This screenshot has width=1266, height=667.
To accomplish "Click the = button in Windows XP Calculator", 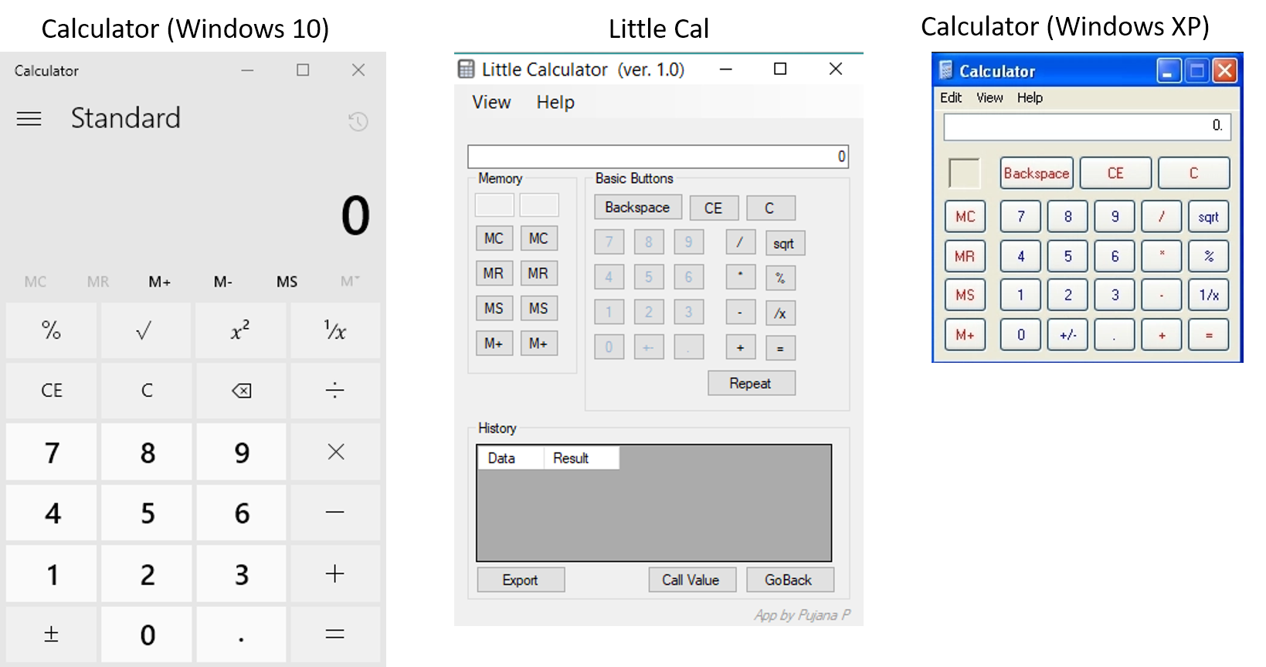I will pyautogui.click(x=1209, y=334).
